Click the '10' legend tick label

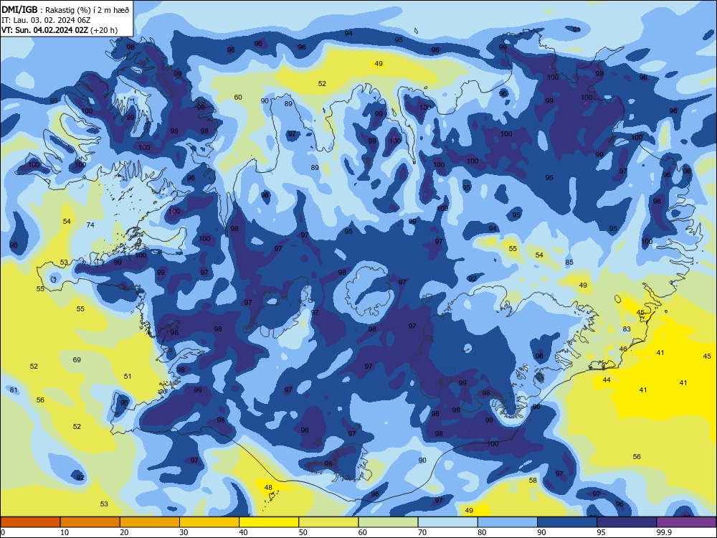65,532
